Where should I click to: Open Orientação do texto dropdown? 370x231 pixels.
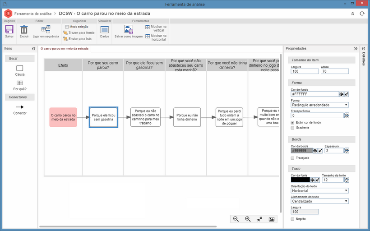pos(320,191)
